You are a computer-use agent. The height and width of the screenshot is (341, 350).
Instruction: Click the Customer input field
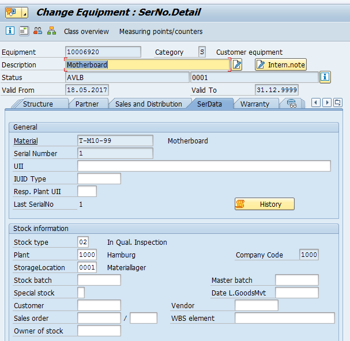click(99, 305)
